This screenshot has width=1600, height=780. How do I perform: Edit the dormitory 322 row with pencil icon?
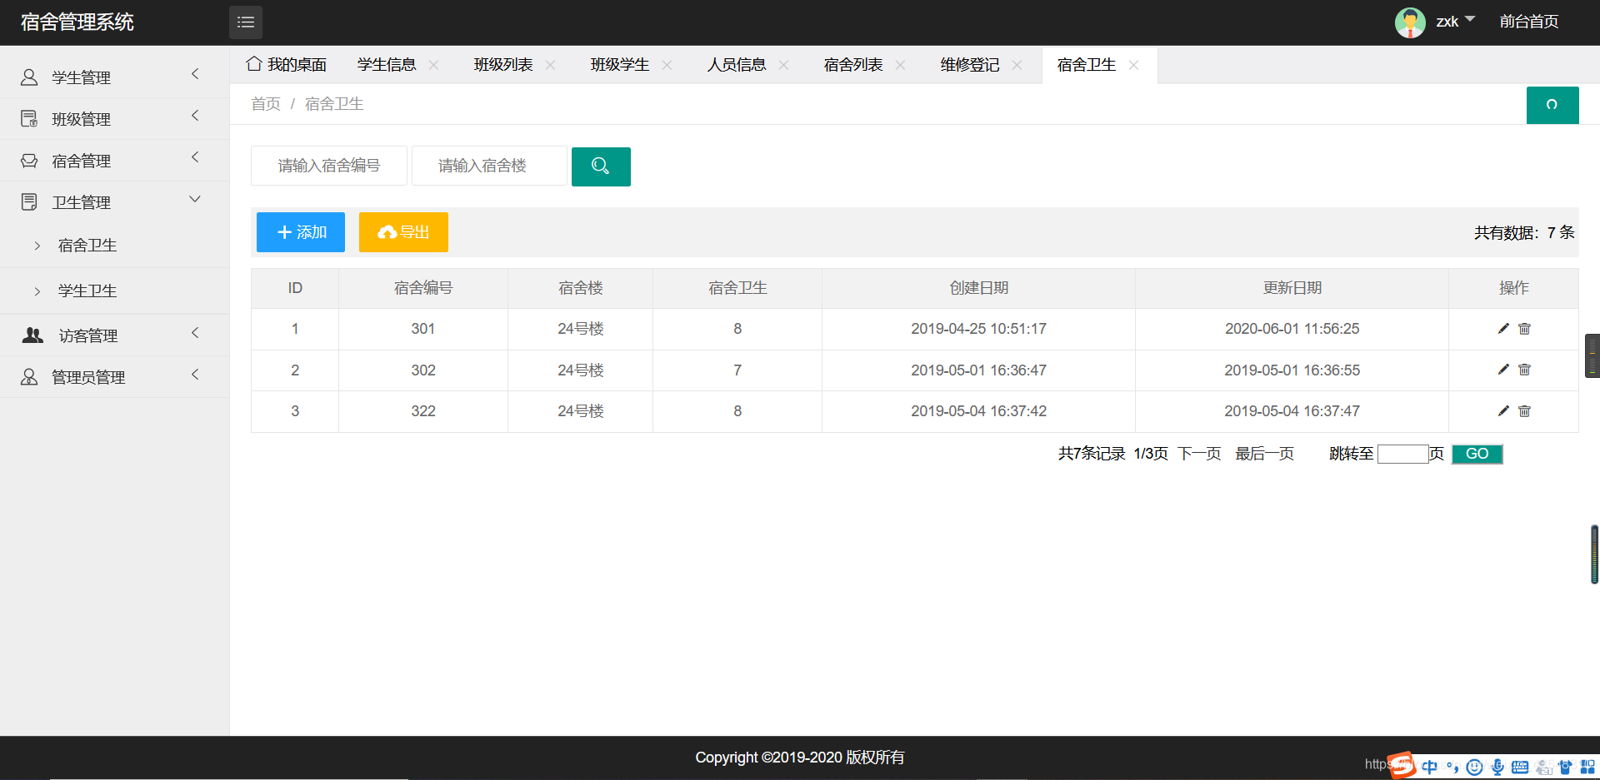(1503, 411)
